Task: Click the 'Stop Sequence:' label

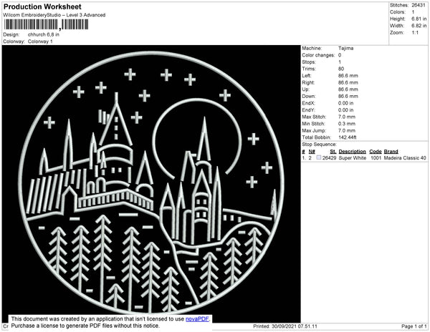Action: point(319,145)
